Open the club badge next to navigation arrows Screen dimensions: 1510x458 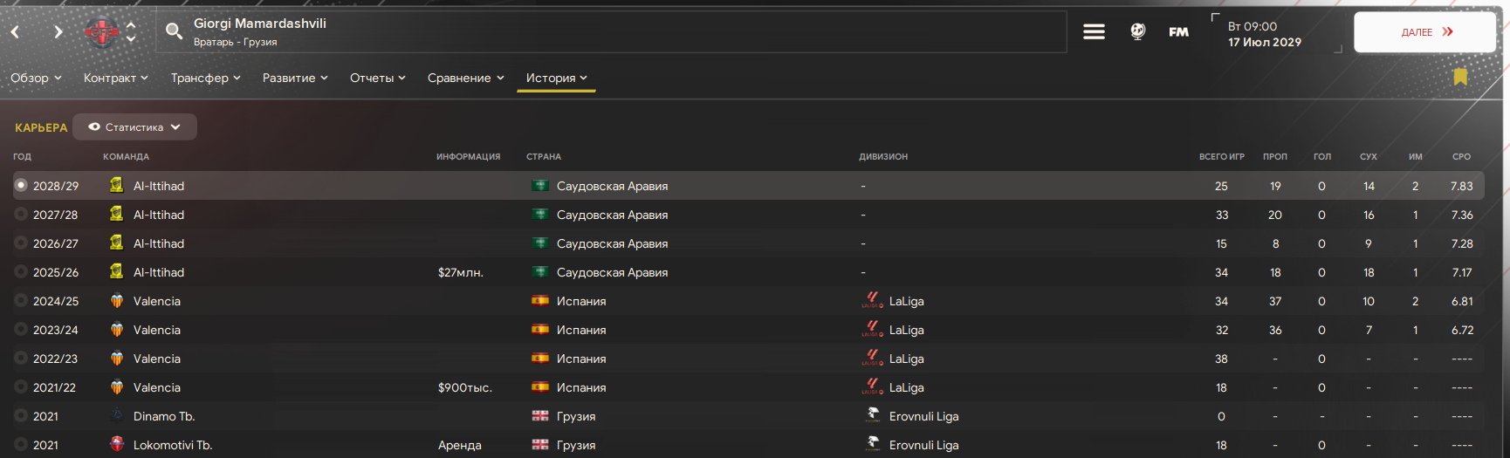tap(102, 32)
